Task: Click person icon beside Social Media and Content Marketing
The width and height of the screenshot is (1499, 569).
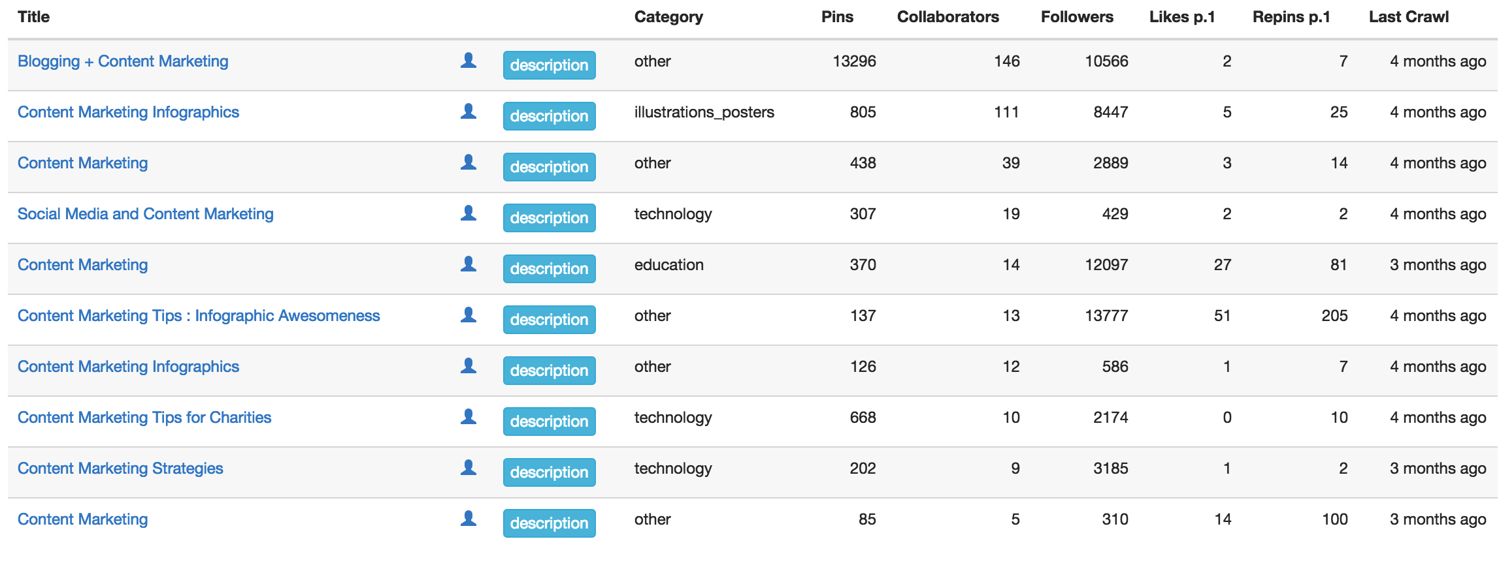Action: point(468,213)
